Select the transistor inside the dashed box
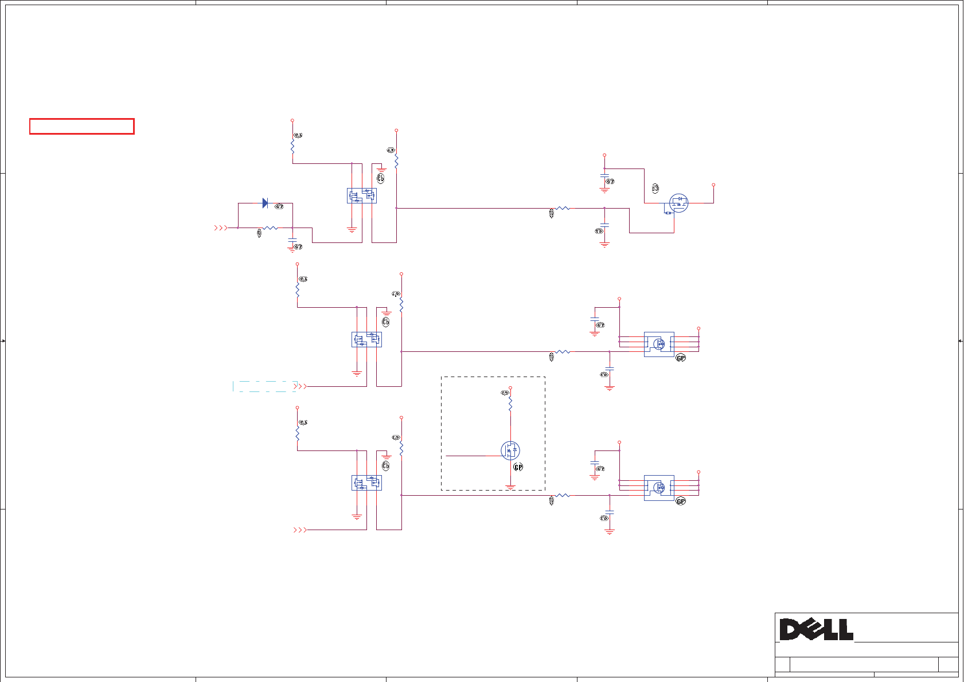The height and width of the screenshot is (682, 964). point(510,450)
